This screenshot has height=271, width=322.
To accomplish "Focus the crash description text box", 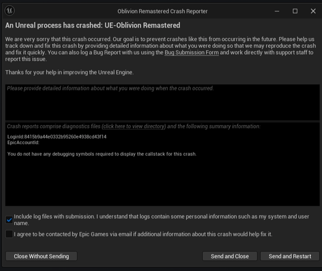I will coord(162,102).
